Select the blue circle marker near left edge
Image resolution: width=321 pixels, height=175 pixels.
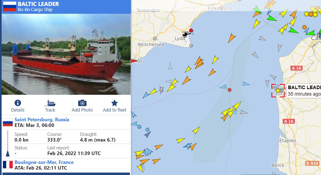click(x=139, y=127)
